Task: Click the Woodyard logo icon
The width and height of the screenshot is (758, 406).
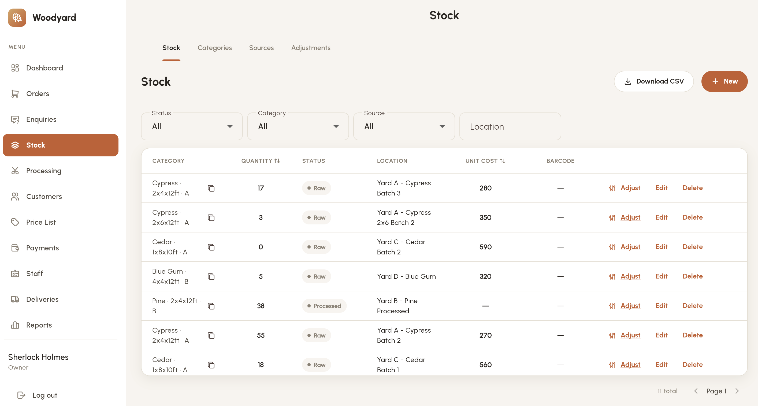Action: pos(17,18)
